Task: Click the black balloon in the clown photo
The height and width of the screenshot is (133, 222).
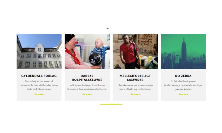Action: pos(95,59)
